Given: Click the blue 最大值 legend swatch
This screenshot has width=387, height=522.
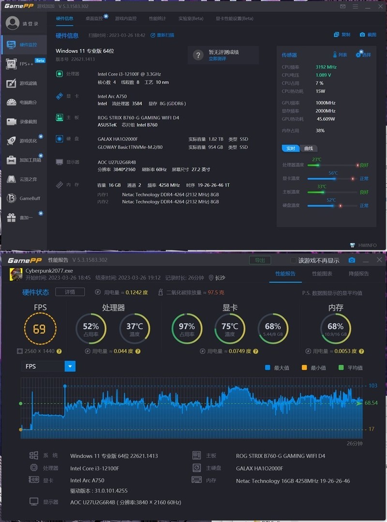Looking at the screenshot, I should [268, 367].
